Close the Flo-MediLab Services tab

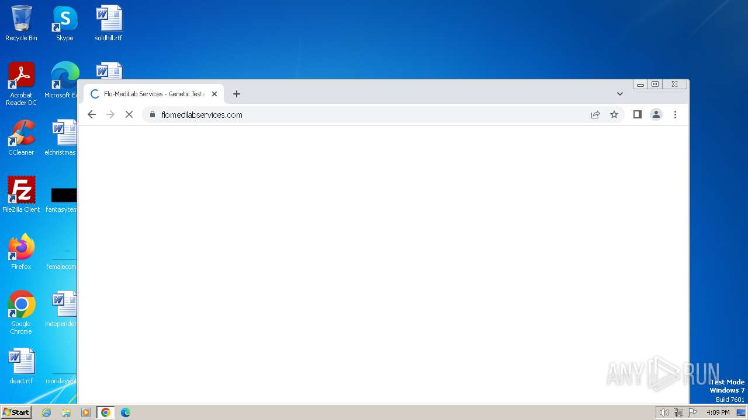214,94
